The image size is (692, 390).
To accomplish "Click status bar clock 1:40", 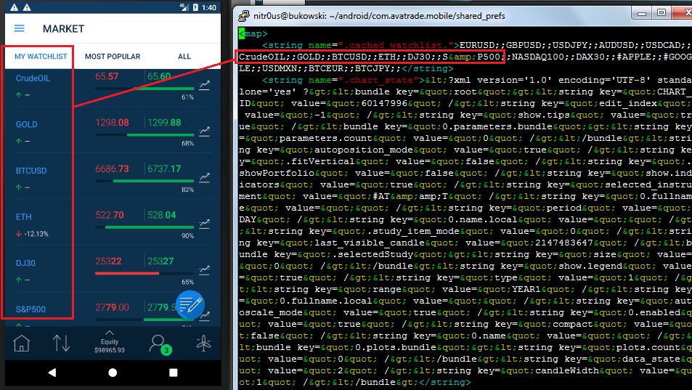I will coord(209,7).
